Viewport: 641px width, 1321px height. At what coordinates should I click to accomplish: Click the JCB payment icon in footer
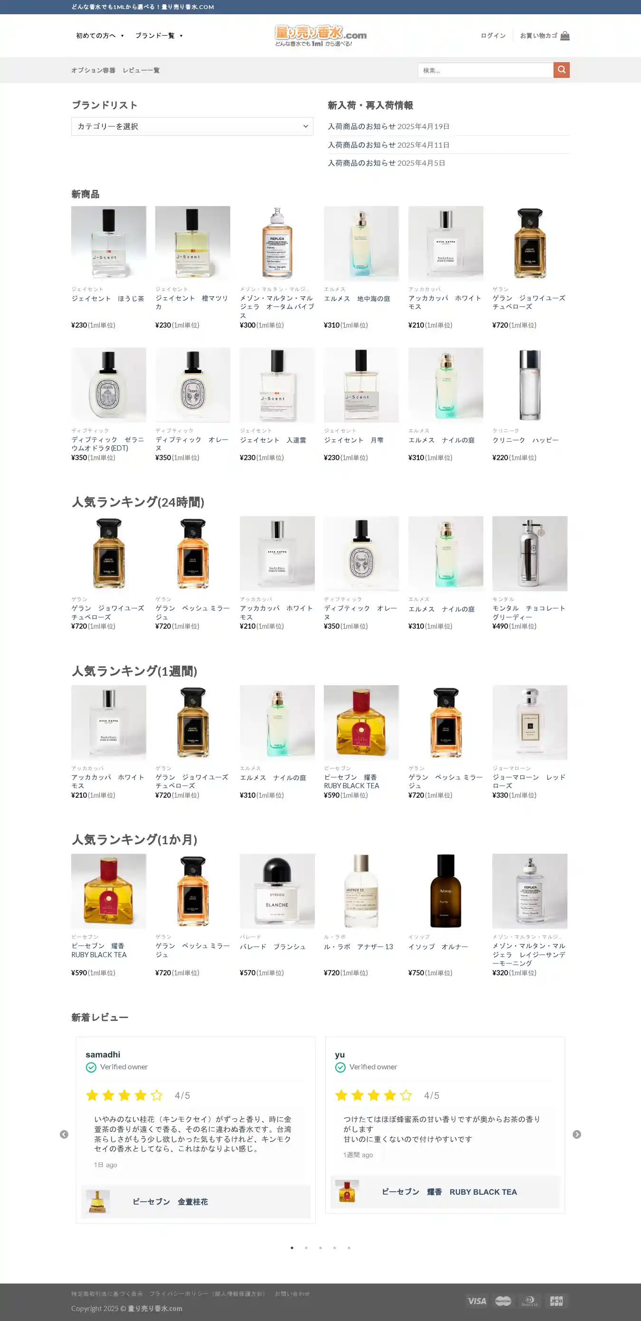(x=556, y=1301)
